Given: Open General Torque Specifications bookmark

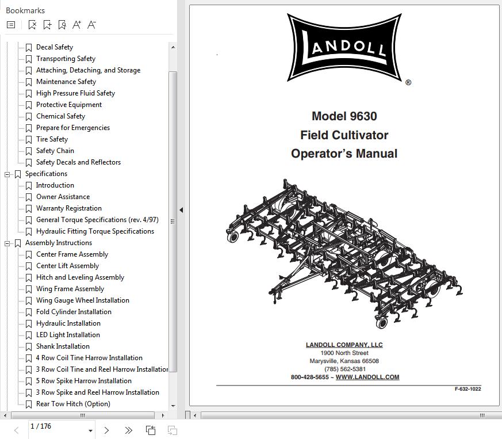Looking at the screenshot, I should coord(97,220).
